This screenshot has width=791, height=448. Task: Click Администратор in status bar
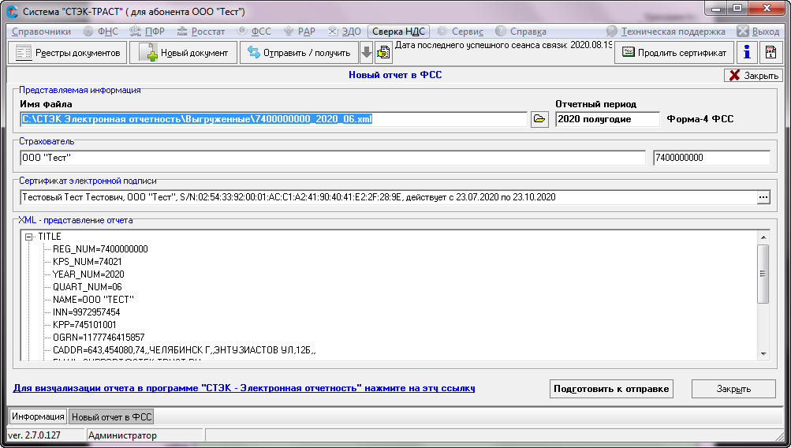tap(122, 435)
